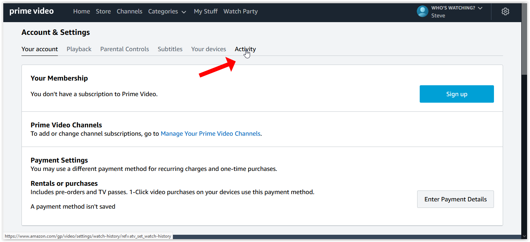This screenshot has height=242, width=530.
Task: Click the Prime Video Channels heading
Action: [x=66, y=125]
